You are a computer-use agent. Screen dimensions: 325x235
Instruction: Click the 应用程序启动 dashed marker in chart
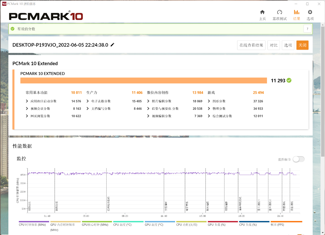[107, 190]
